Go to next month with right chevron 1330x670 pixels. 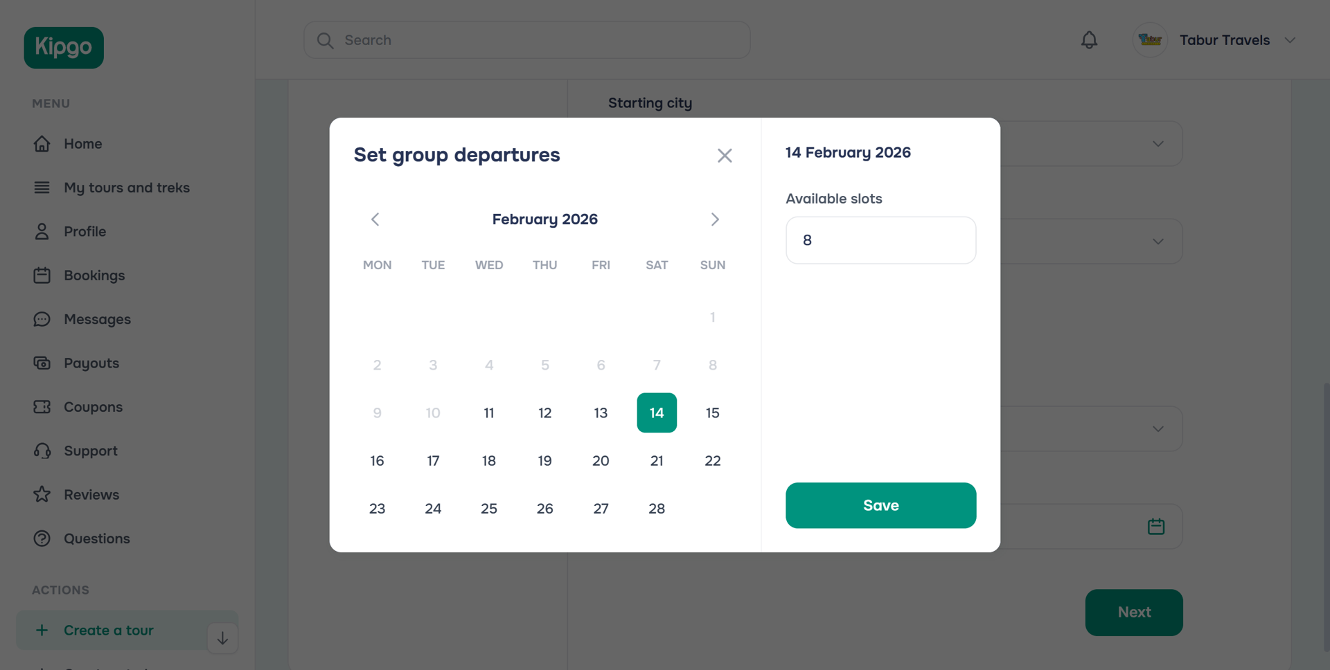pos(715,219)
